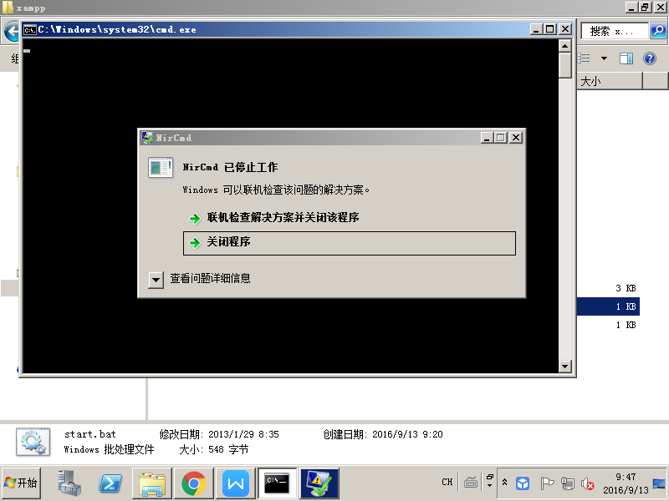Click the search magnifier icon in explorer
669x501 pixels.
pyautogui.click(x=658, y=31)
